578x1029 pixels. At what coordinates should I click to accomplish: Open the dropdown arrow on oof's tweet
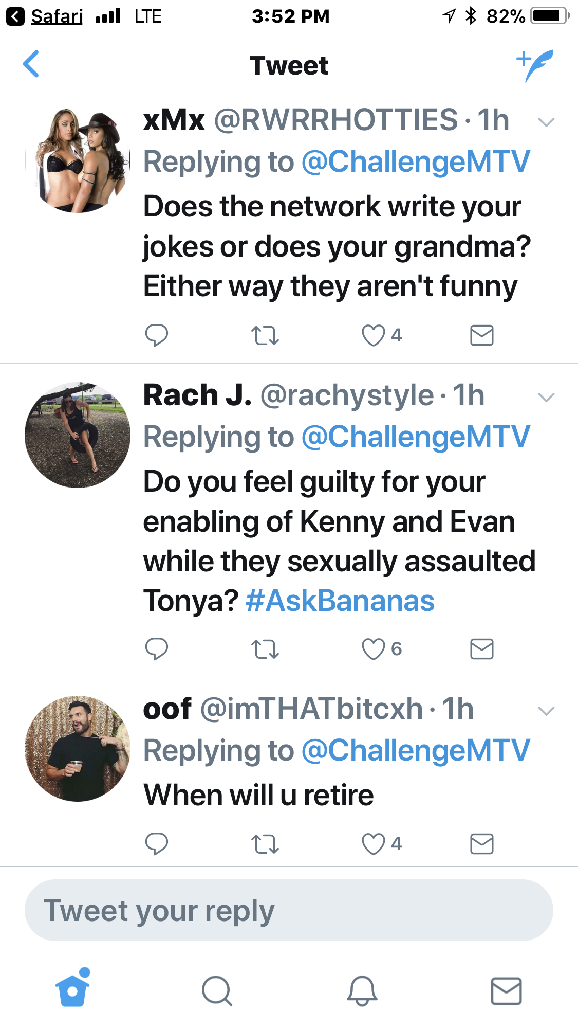[x=546, y=711]
